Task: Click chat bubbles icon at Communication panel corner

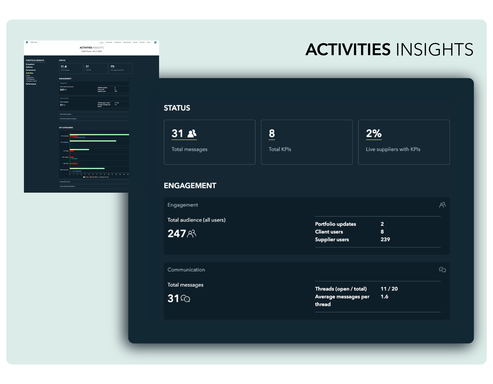Action: pos(442,270)
